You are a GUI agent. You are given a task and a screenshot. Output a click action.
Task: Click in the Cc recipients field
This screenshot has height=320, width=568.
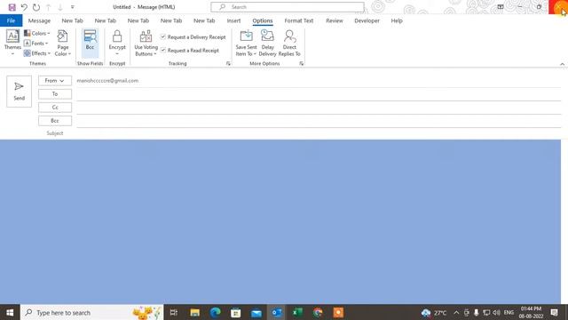coord(319,108)
